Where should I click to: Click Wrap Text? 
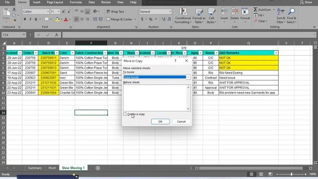115,11
